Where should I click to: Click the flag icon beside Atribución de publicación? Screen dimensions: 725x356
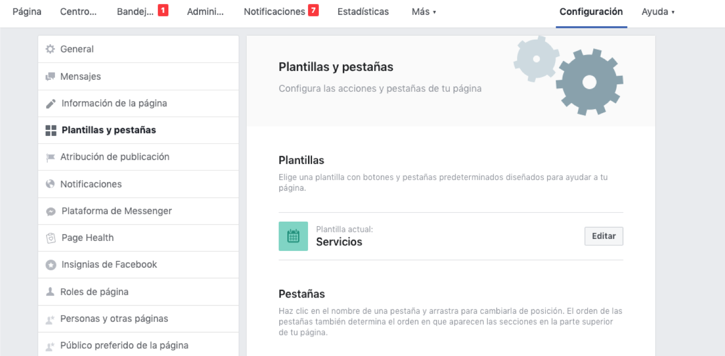50,157
